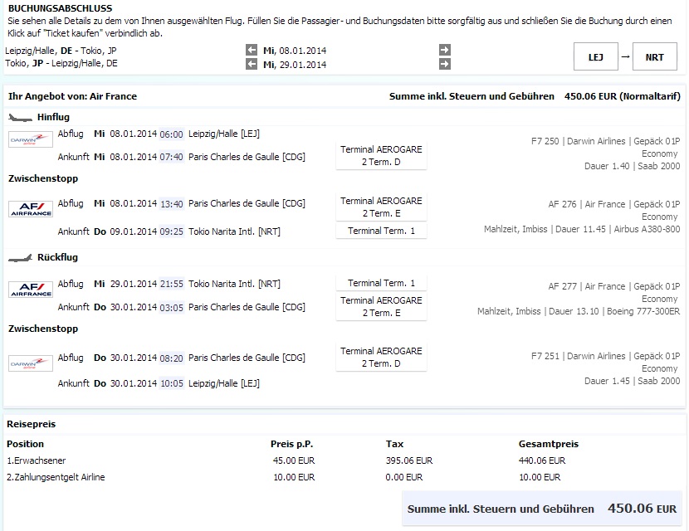The width and height of the screenshot is (689, 531).
Task: Click the 45.00 EUR Preis p.P. value
Action: (x=294, y=460)
